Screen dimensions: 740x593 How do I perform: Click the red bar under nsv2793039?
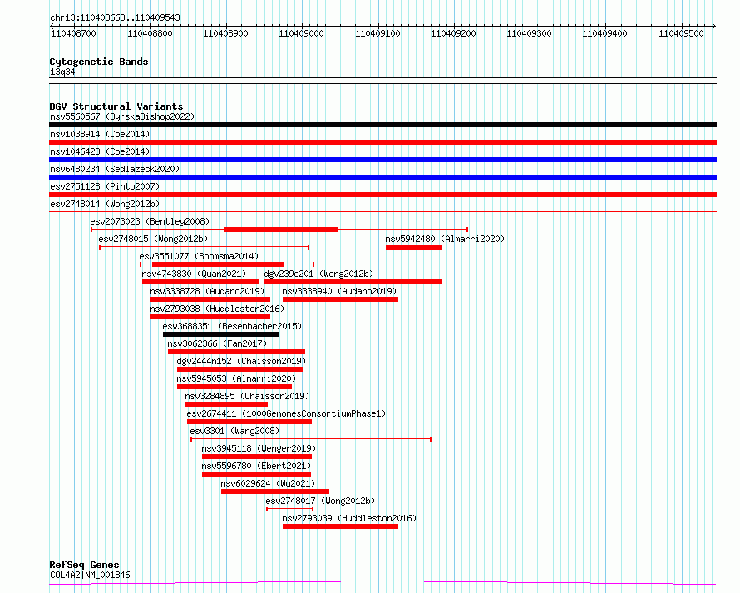click(340, 526)
